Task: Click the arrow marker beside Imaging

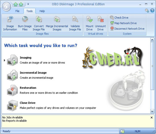Action: [4, 60]
